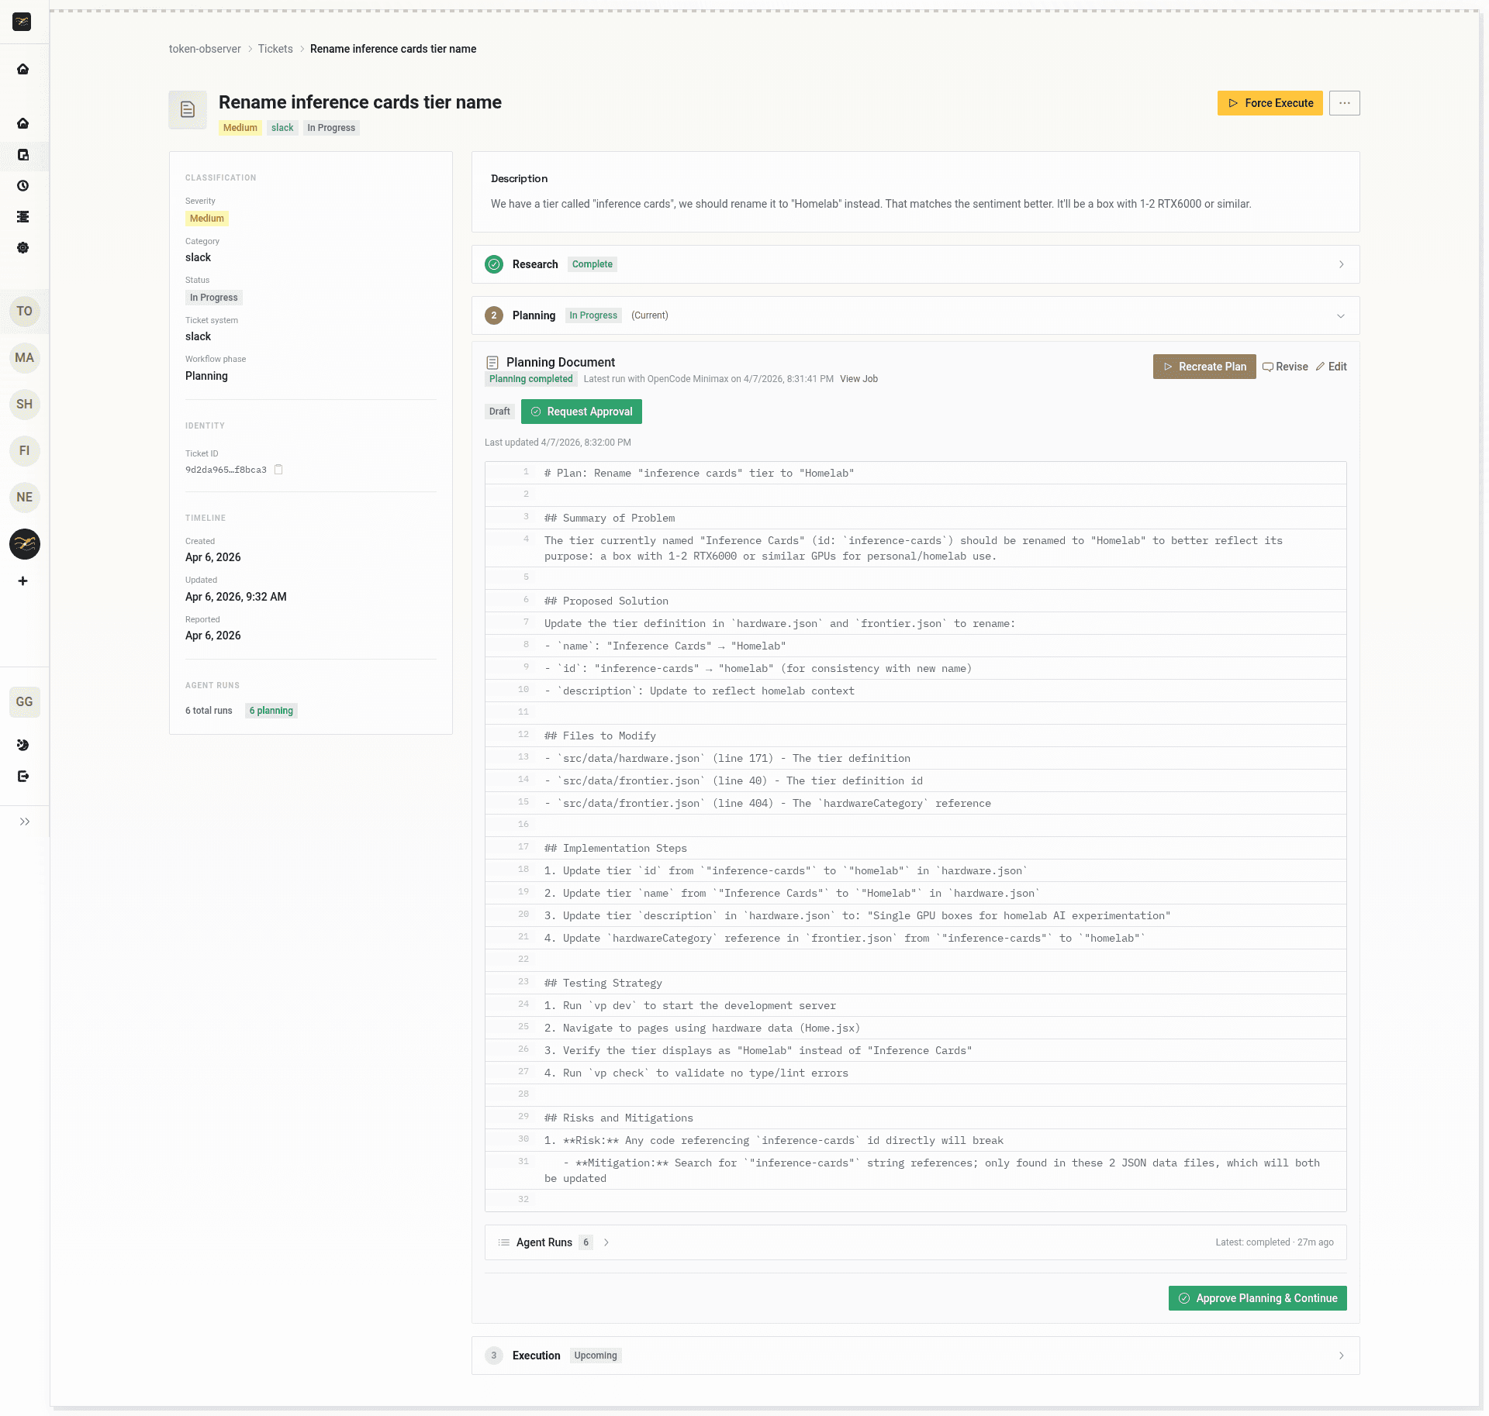This screenshot has height=1416, width=1489.
Task: Open the Tickets panel icon in sidebar
Action: (23, 156)
